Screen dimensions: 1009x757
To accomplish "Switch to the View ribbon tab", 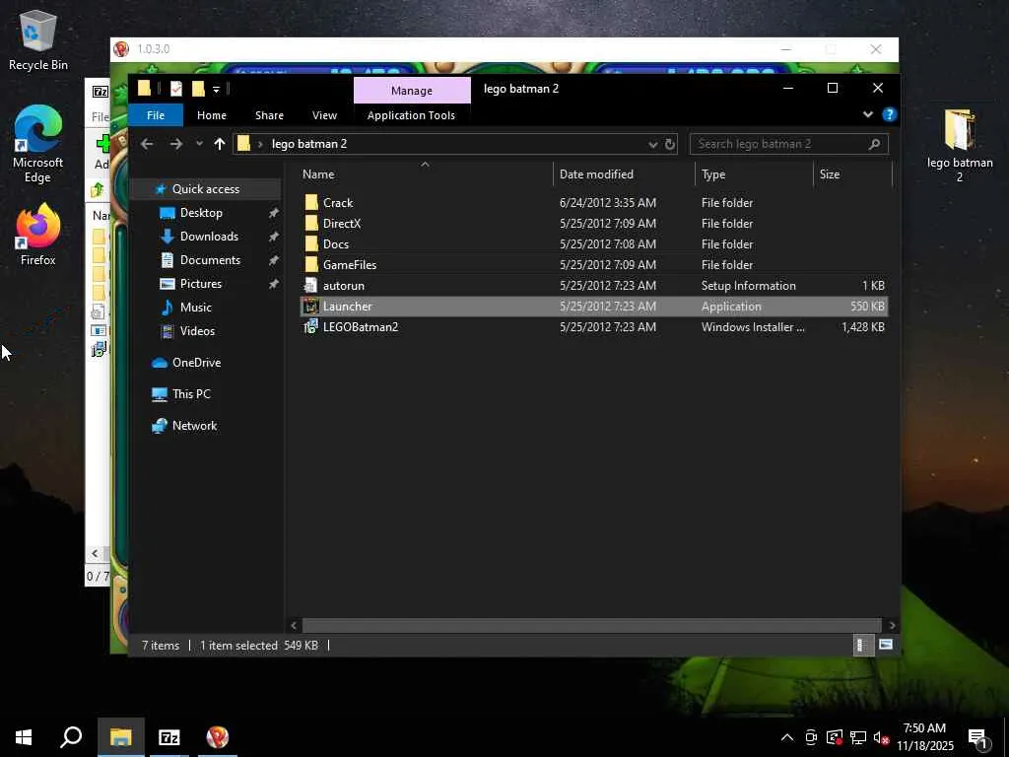I will (324, 115).
